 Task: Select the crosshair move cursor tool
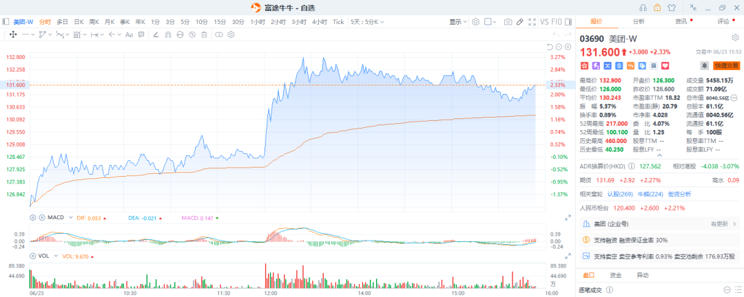(x=13, y=34)
